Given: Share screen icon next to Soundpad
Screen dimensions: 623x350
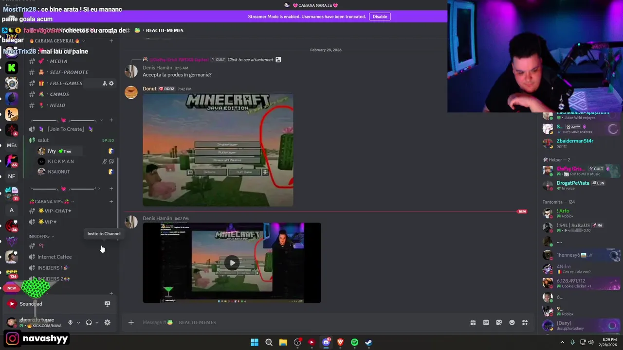Looking at the screenshot, I should tap(107, 304).
